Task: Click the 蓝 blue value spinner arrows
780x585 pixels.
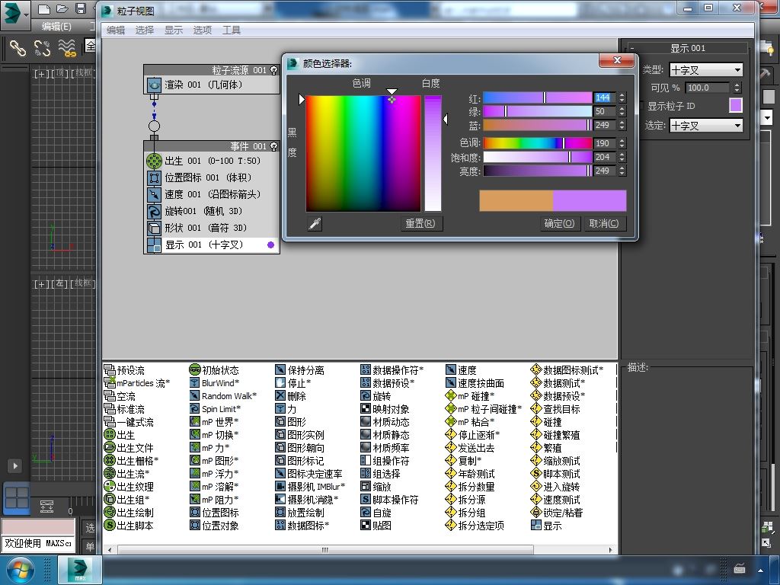Action: (x=622, y=125)
